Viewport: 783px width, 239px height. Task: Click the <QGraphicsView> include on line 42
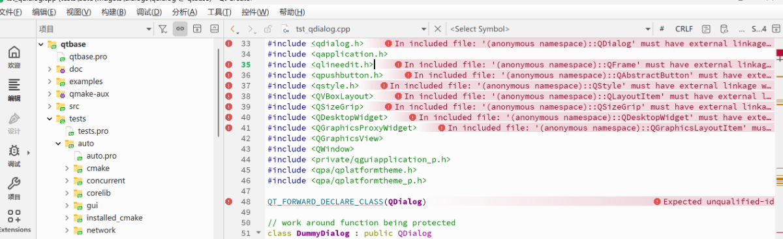pos(346,138)
